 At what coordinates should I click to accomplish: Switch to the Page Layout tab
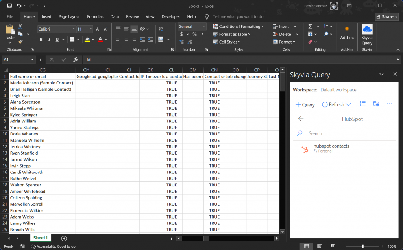point(69,16)
